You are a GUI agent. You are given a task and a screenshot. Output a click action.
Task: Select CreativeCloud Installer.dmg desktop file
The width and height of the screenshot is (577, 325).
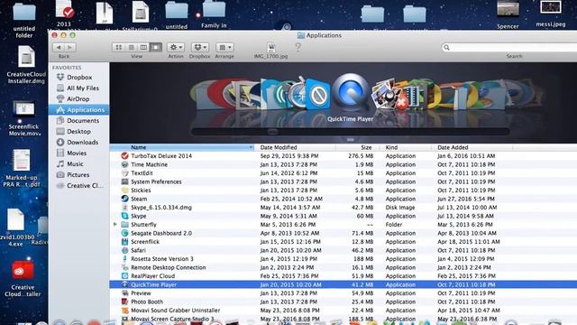tap(26, 64)
